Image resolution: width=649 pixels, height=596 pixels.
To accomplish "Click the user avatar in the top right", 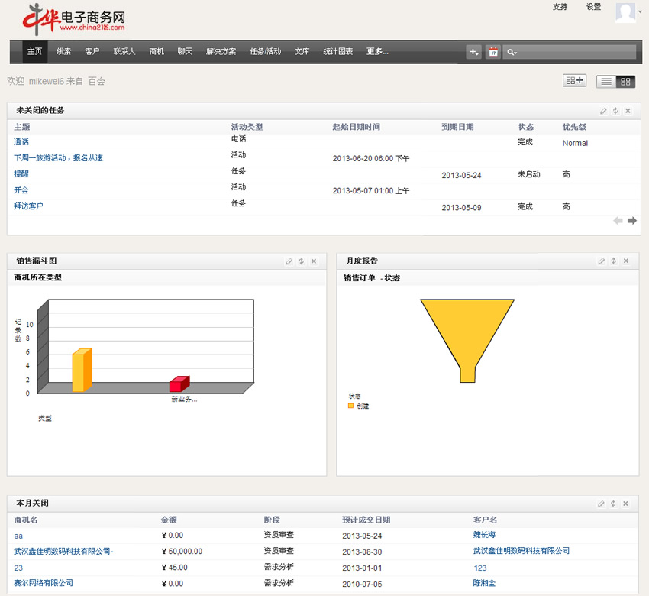I will pos(625,13).
